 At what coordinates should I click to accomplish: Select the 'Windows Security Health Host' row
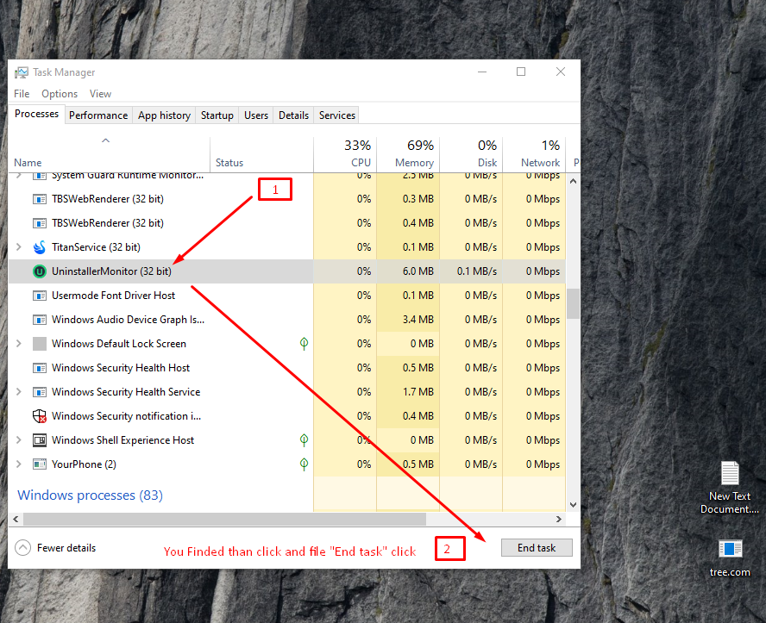[287, 368]
